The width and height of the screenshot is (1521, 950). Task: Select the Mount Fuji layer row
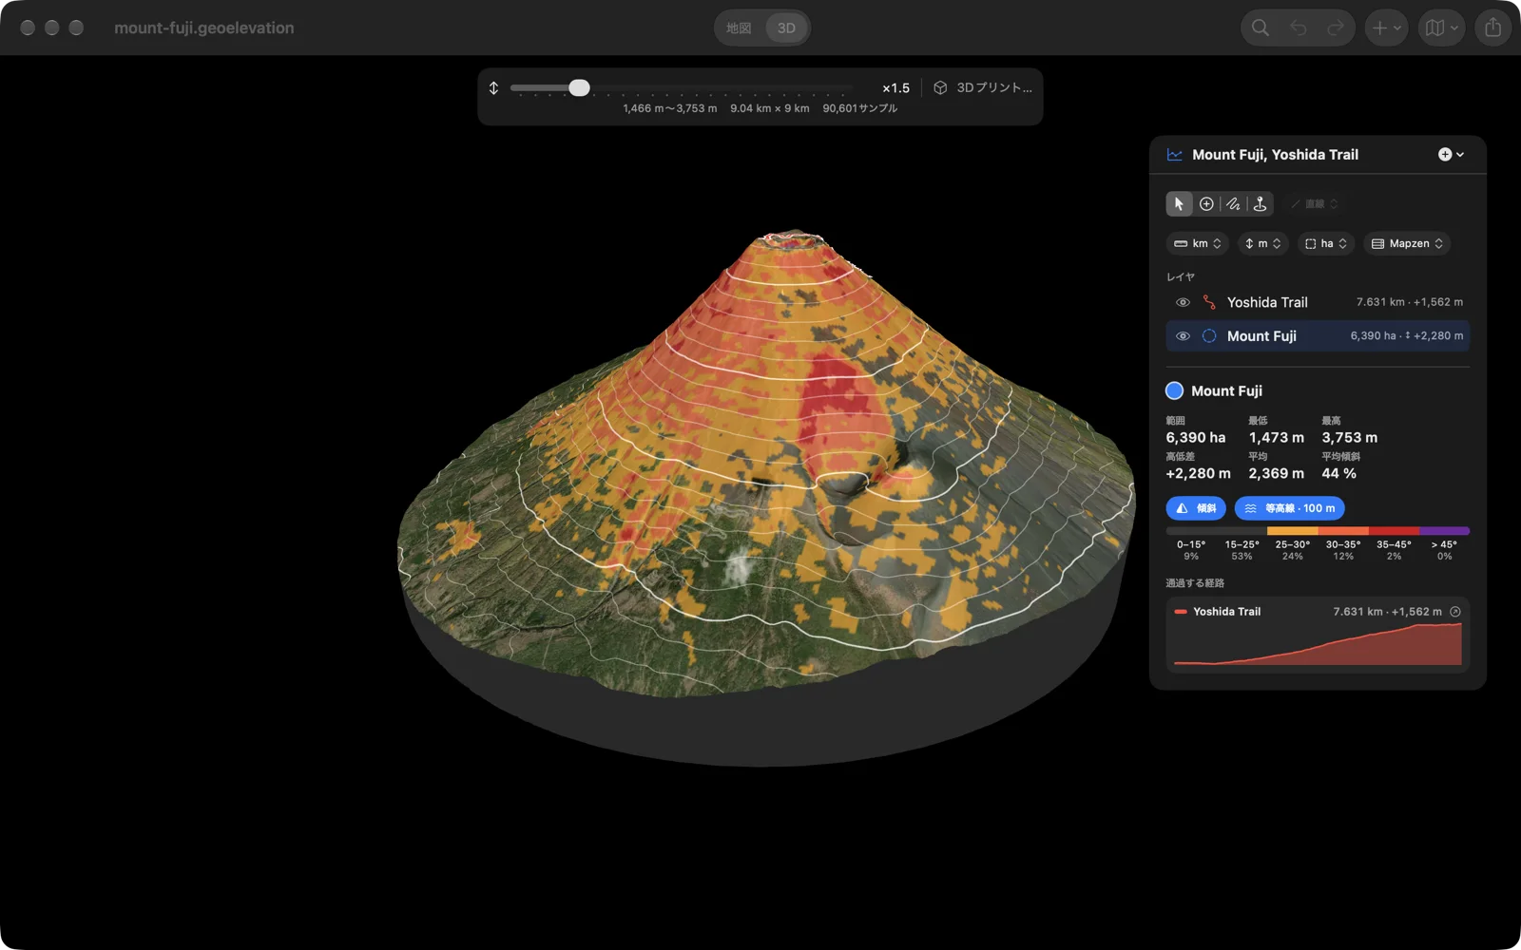1318,336
